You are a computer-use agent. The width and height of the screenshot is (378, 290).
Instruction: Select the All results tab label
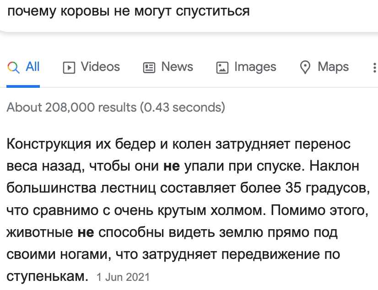point(33,67)
